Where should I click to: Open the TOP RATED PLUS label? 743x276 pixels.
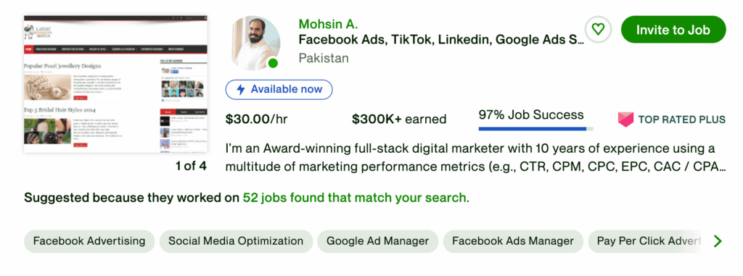tap(681, 120)
